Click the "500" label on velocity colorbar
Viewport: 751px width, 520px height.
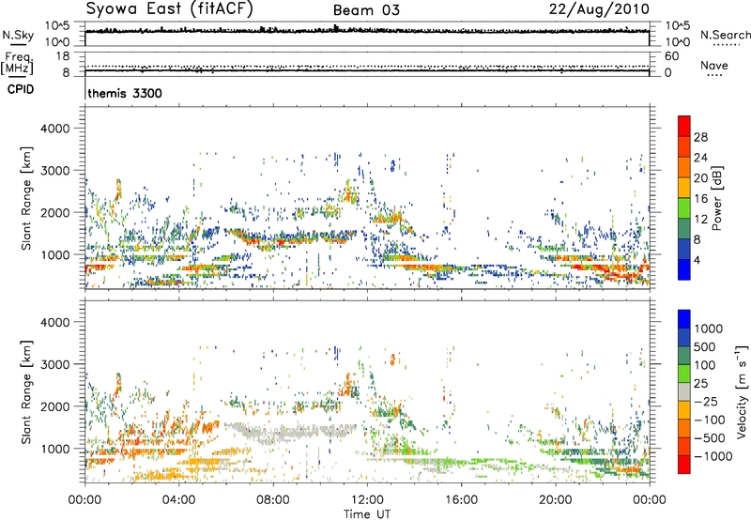point(704,347)
